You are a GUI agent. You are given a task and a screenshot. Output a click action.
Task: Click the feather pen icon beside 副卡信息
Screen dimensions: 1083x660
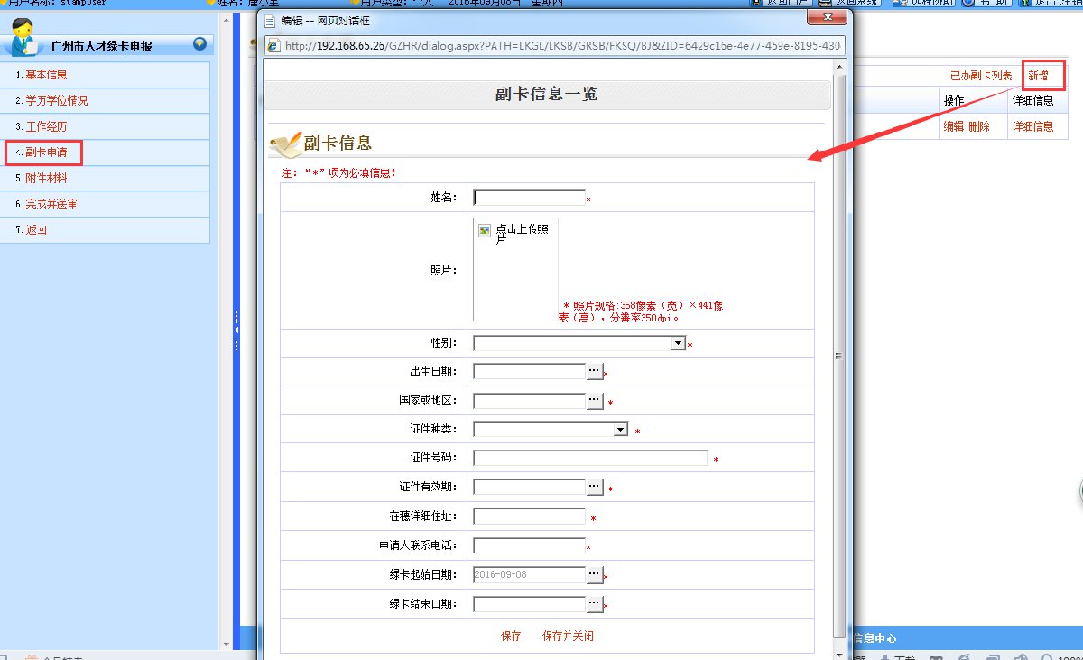(x=286, y=144)
